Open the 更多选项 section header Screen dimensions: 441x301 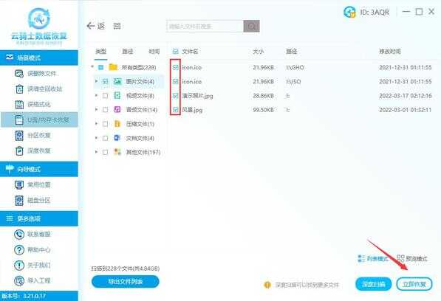coord(39,218)
